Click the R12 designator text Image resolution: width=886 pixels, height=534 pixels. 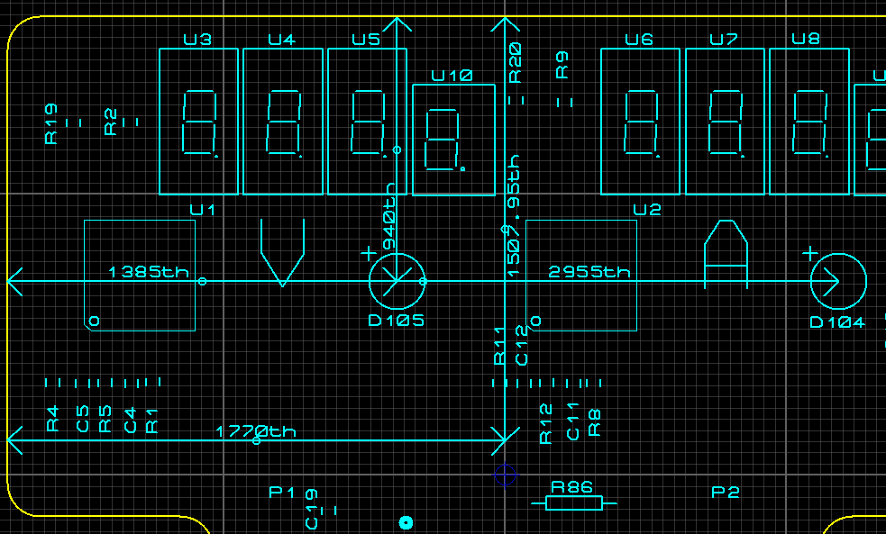545,424
